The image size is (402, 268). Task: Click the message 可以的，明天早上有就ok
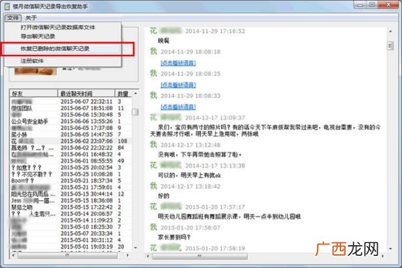click(x=189, y=176)
